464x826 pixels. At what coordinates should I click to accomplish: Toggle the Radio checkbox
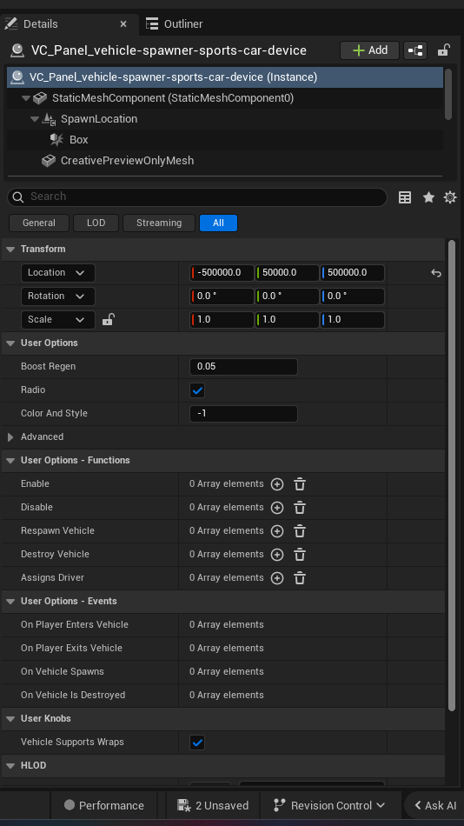point(197,390)
